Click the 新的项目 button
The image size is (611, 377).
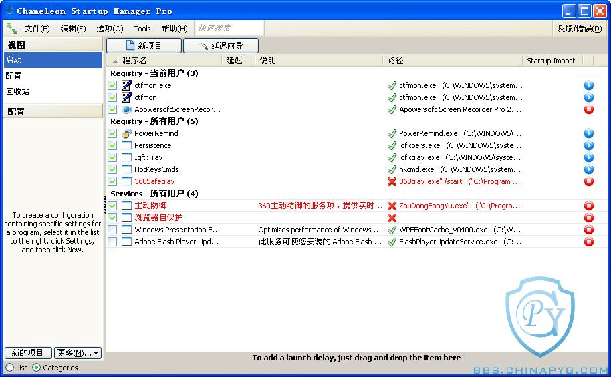pyautogui.click(x=27, y=353)
